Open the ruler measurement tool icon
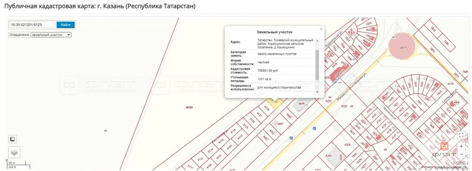 (x=12, y=139)
